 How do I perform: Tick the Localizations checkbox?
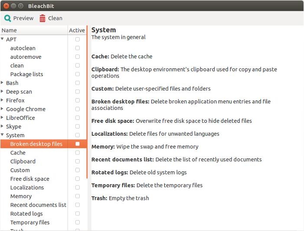[78, 187]
